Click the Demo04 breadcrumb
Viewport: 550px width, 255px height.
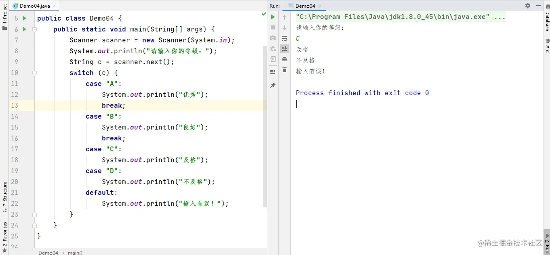coord(48,253)
